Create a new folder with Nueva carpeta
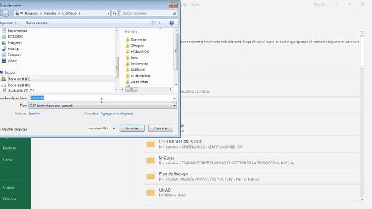 pyautogui.click(x=36, y=23)
